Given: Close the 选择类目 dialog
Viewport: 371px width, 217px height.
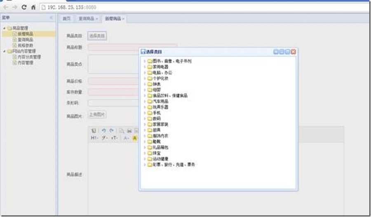Looking at the screenshot, I should click(x=294, y=52).
